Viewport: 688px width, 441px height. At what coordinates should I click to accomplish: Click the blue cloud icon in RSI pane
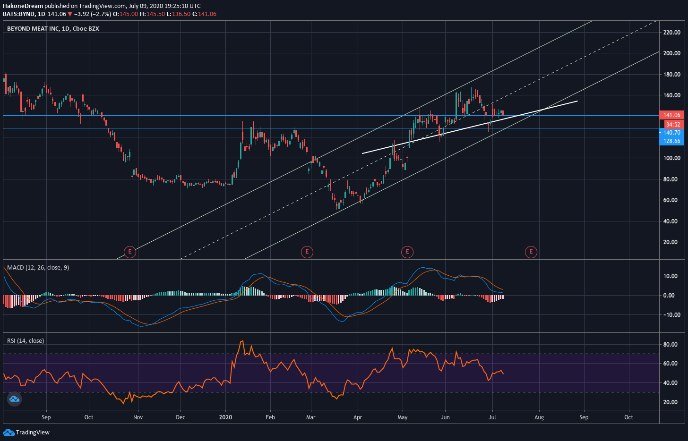tap(14, 399)
